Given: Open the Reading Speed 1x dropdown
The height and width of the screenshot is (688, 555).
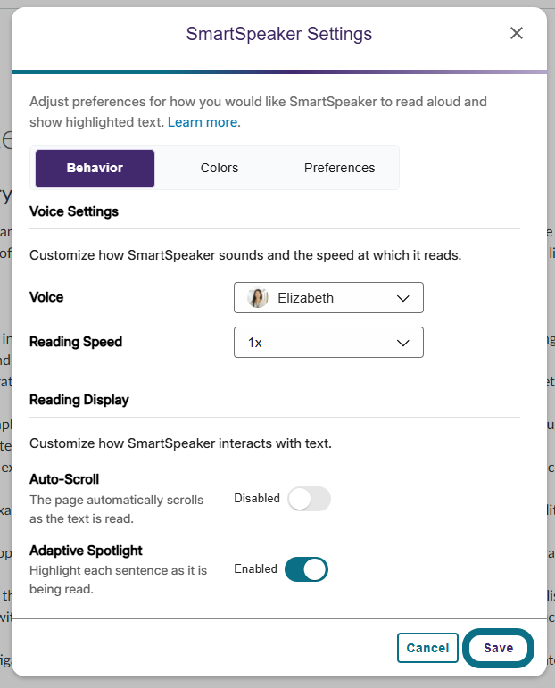Looking at the screenshot, I should coord(328,342).
